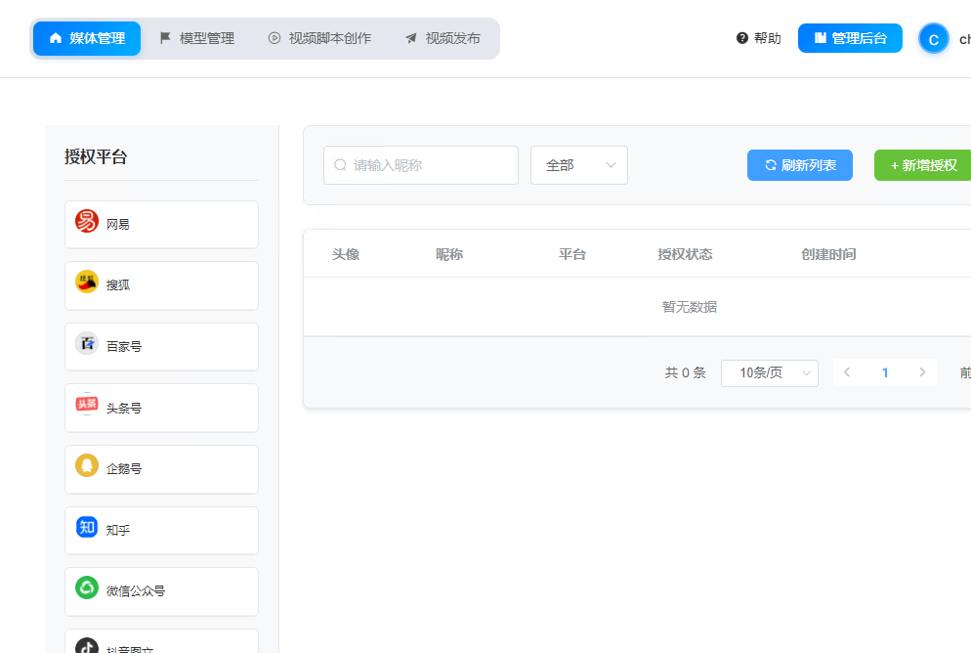Open 视频脚本创作 tab
Viewport: 971px width, 653px height.
319,38
